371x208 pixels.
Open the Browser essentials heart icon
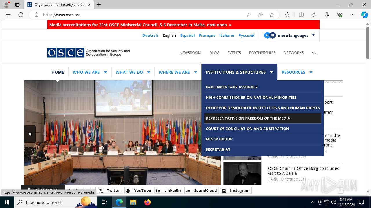(x=340, y=15)
